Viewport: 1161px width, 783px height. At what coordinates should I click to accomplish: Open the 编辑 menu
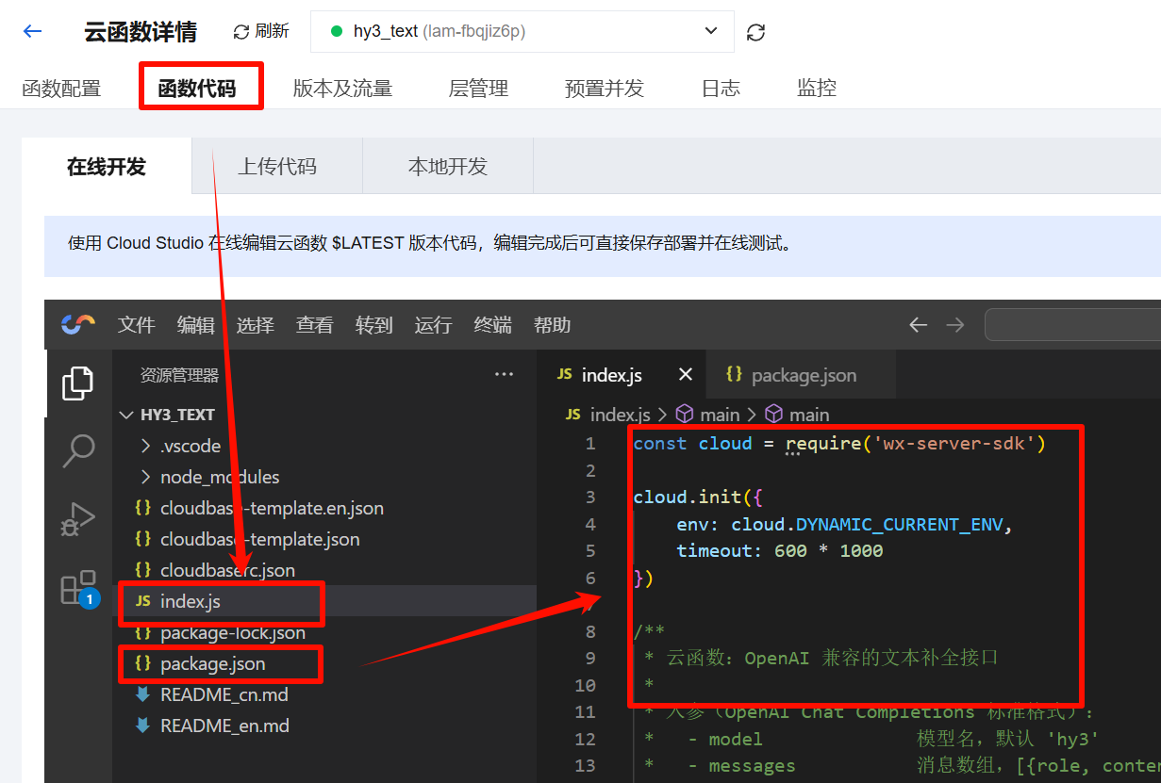tap(195, 325)
